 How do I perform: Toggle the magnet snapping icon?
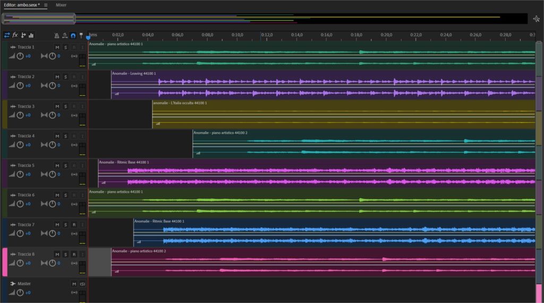pos(73,36)
